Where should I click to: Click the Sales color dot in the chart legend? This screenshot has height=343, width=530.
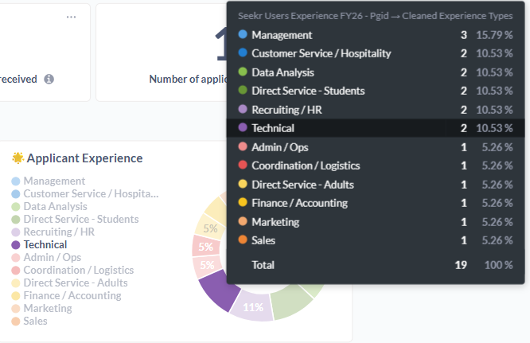tap(16, 322)
